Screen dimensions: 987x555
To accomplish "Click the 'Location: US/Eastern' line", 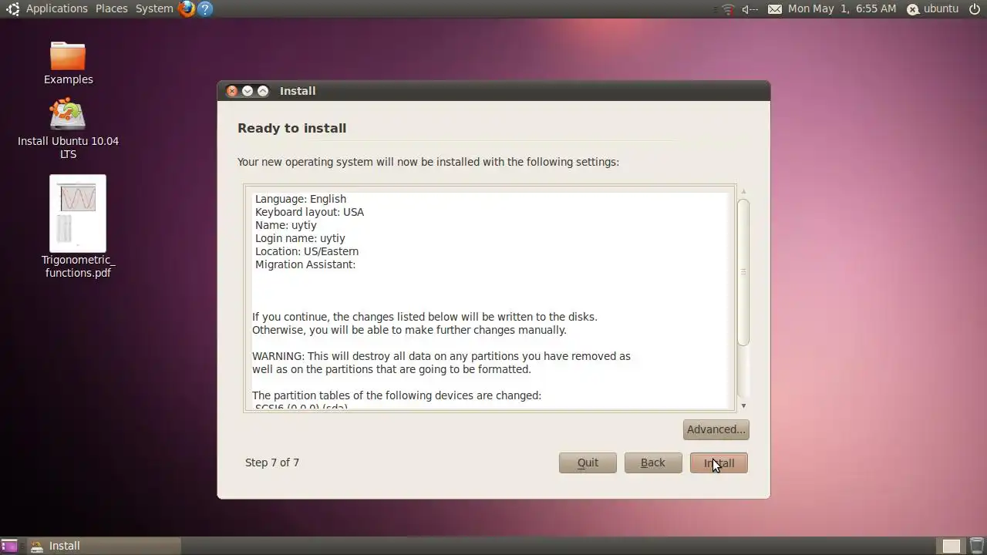I will click(x=307, y=251).
